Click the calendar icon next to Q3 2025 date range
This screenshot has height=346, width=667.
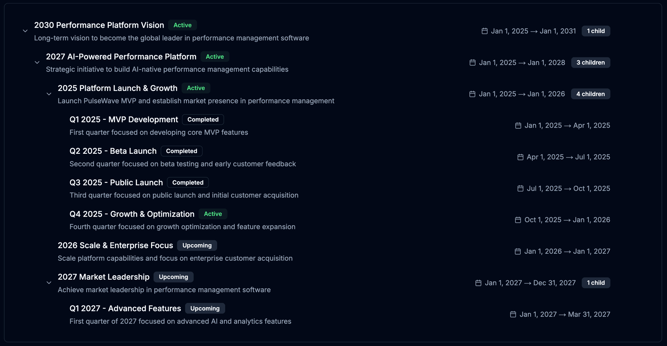coord(520,188)
